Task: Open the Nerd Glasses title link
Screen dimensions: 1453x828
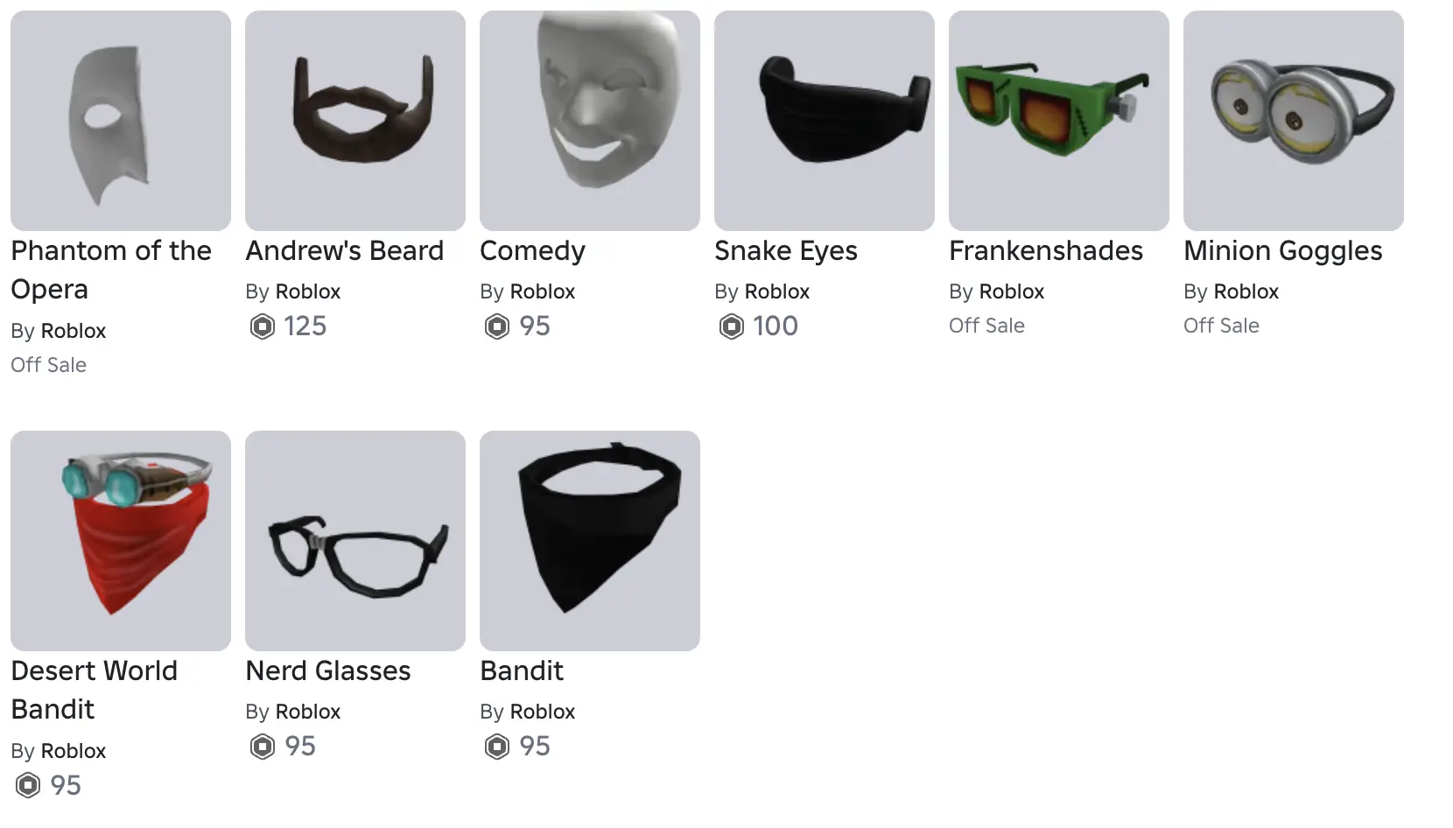Action: coord(328,671)
